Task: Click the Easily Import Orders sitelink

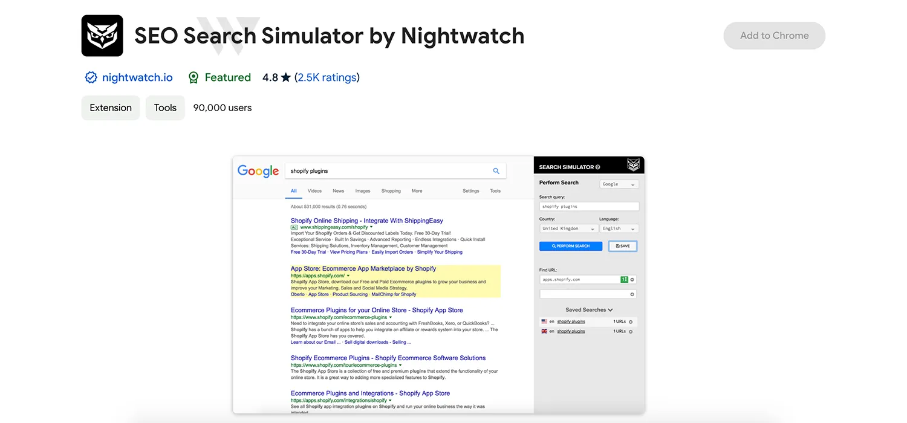Action: point(392,252)
